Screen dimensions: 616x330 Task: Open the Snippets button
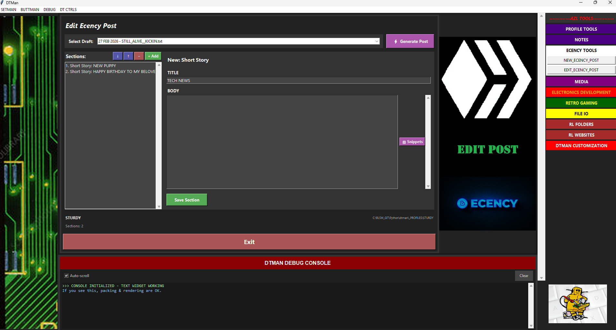(412, 142)
